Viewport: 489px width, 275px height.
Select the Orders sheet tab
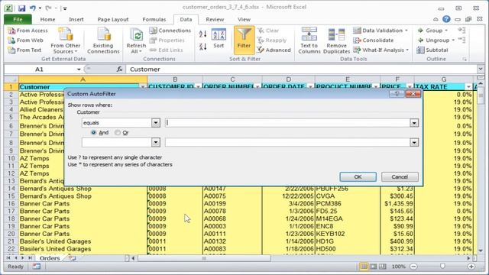point(50,258)
